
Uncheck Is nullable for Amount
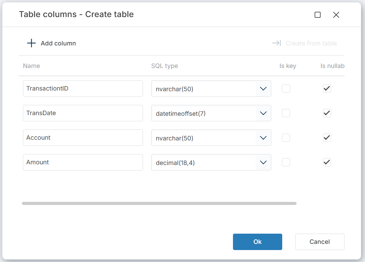click(327, 163)
